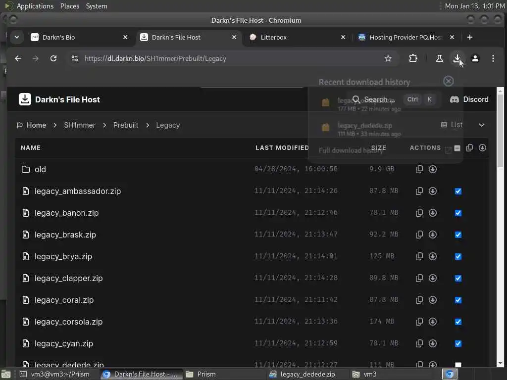
Task: Download legacy_cyan.zip via its row icon
Action: tap(433, 343)
